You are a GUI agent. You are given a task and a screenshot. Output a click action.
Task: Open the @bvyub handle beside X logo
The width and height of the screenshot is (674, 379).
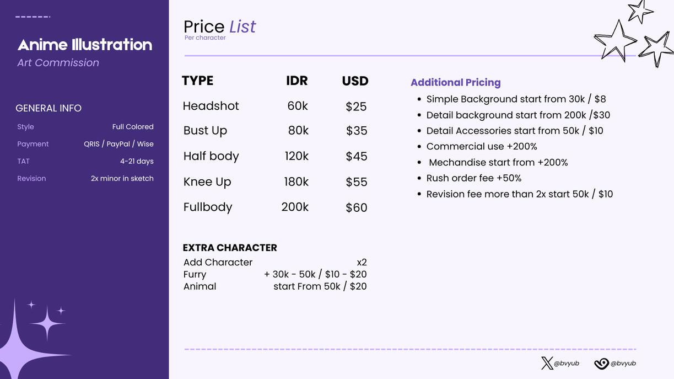tap(567, 364)
